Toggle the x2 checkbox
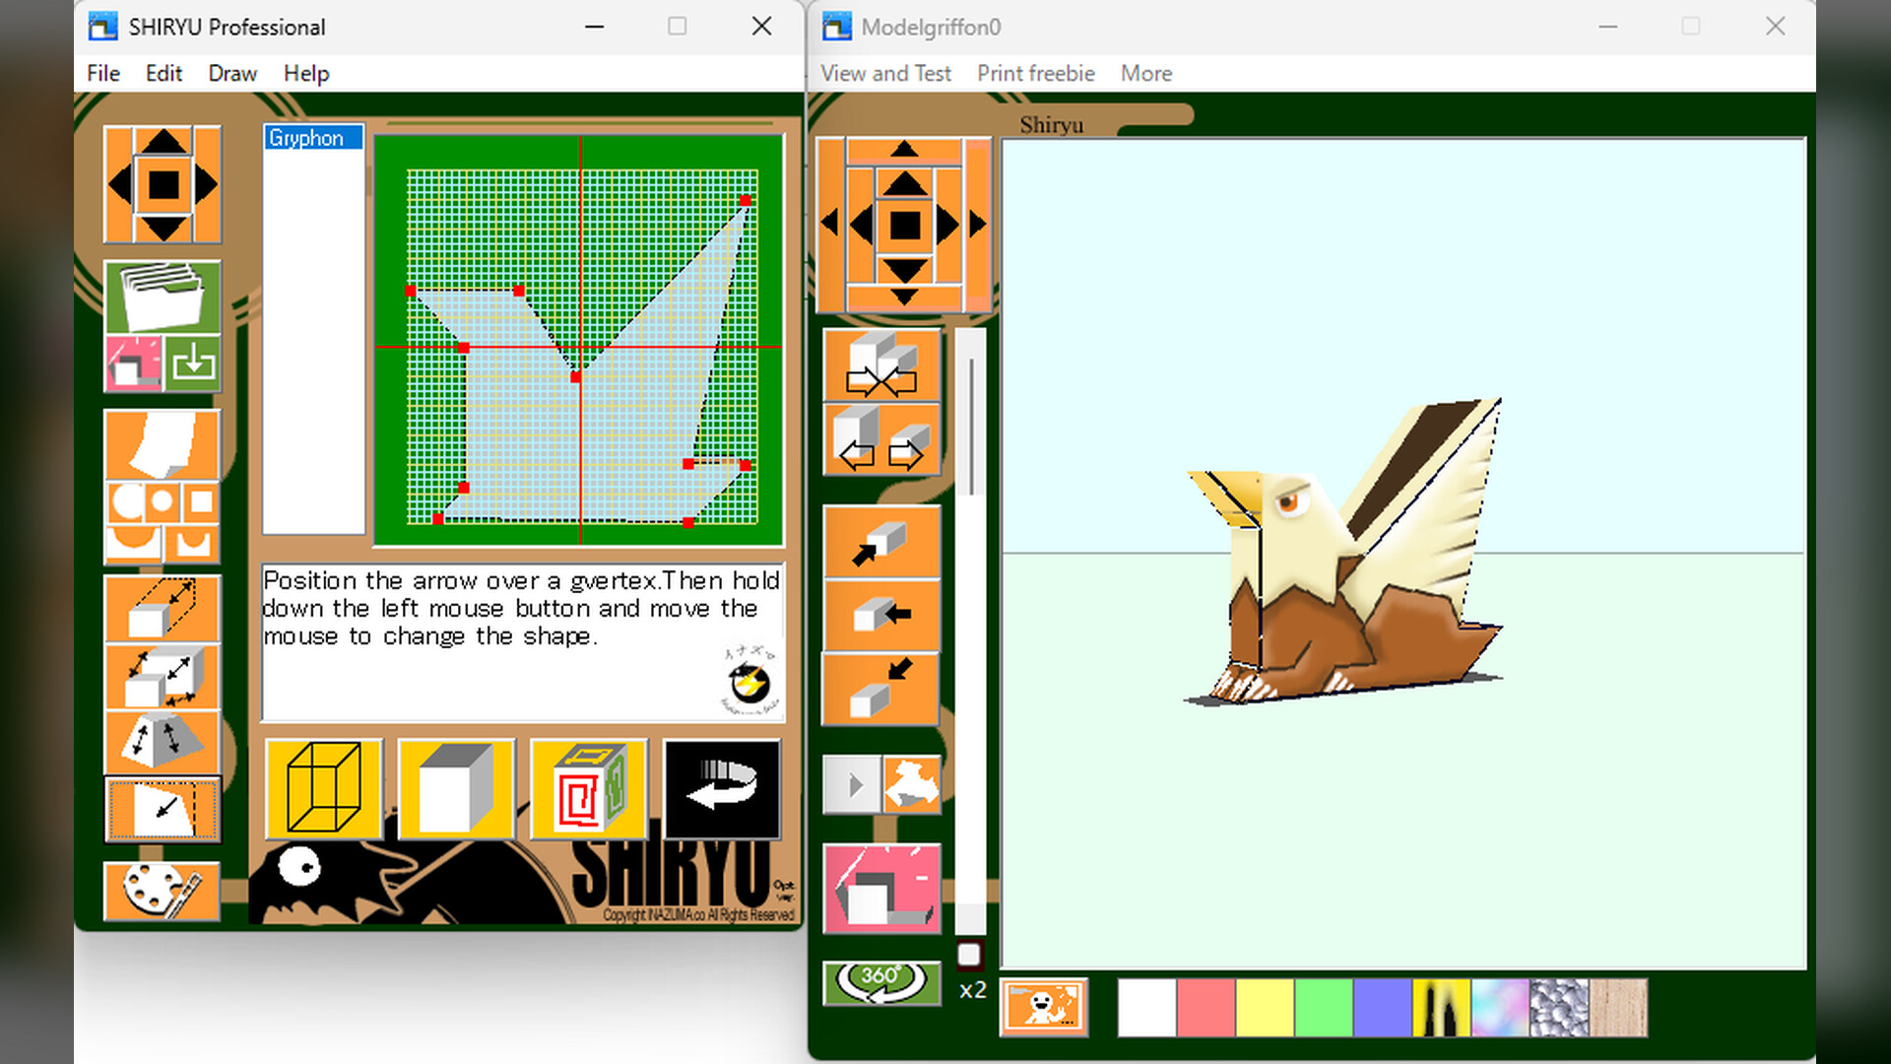 pyautogui.click(x=969, y=954)
